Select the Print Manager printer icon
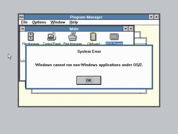This screenshot has width=178, height=134. [72, 37]
